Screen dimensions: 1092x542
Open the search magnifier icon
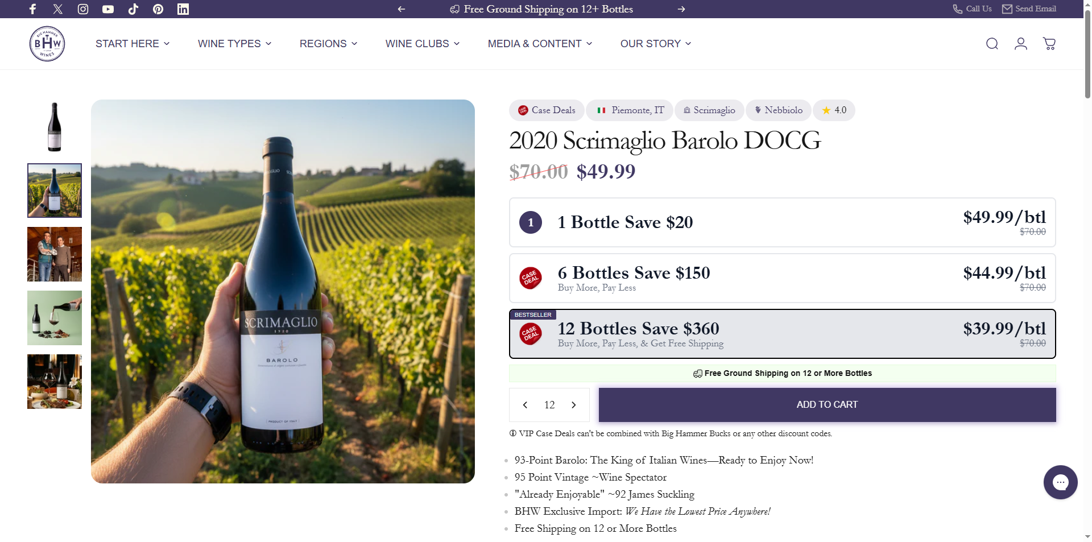pyautogui.click(x=992, y=43)
